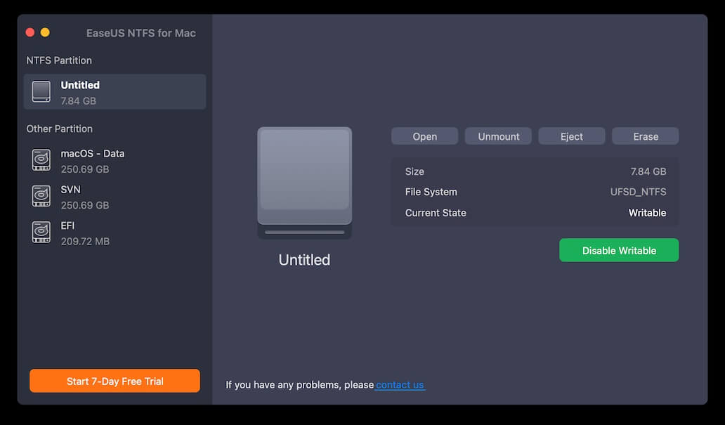Click the NTFS Partition section header

(59, 60)
